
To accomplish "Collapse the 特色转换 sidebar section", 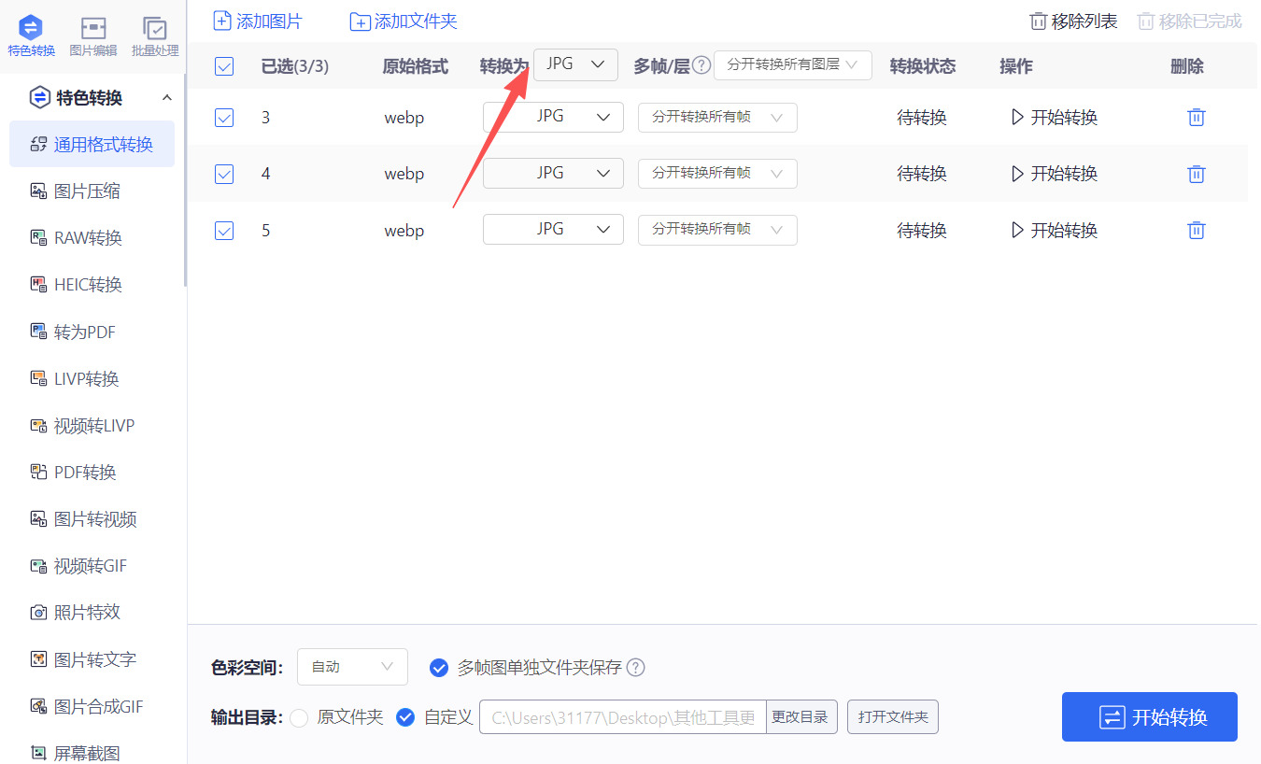I will point(167,98).
